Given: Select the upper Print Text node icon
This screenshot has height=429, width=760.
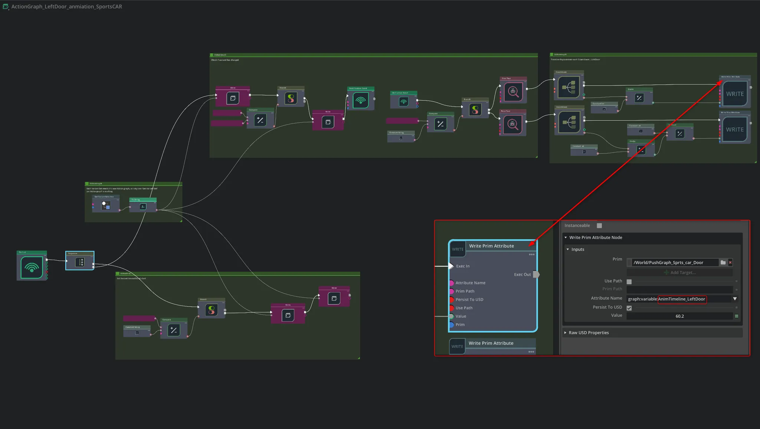Looking at the screenshot, I should [513, 92].
